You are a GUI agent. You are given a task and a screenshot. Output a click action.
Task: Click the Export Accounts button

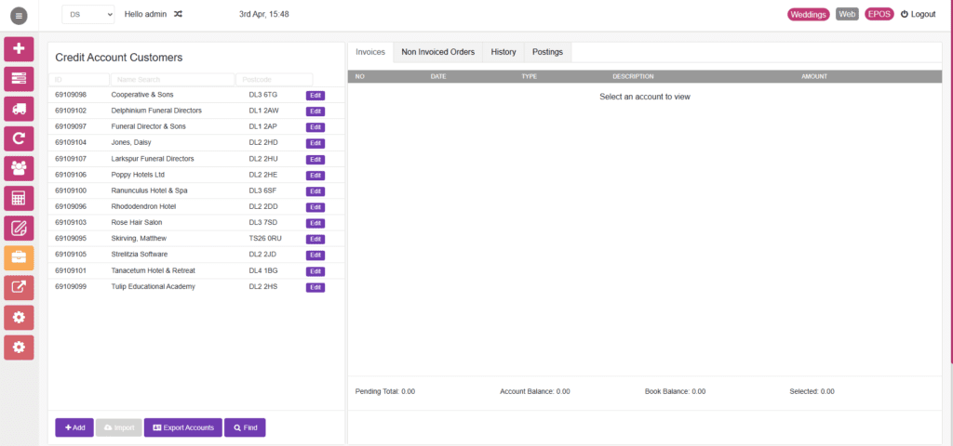pos(183,427)
